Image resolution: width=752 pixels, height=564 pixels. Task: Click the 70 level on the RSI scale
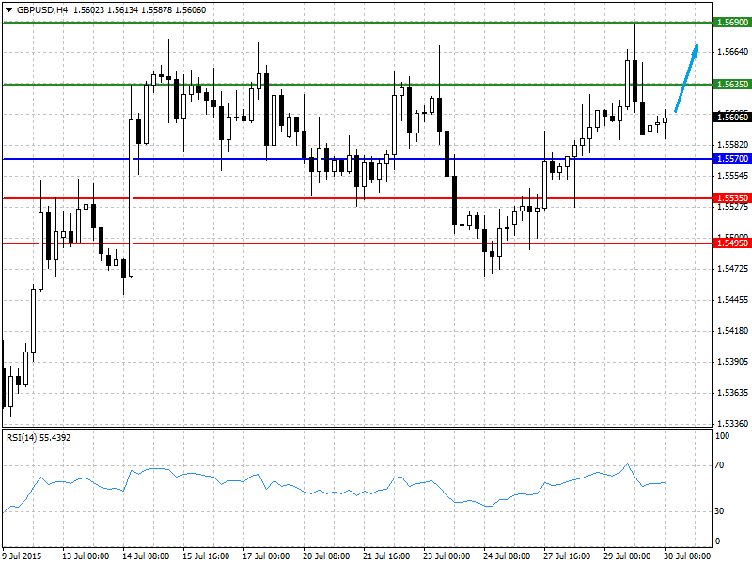point(719,465)
